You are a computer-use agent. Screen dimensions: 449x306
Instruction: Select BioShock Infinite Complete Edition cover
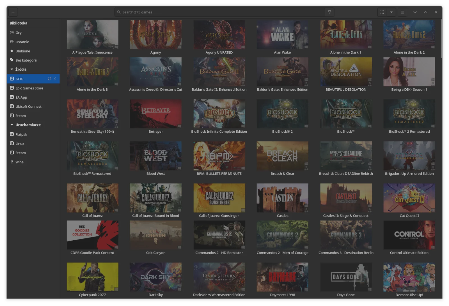tap(219, 114)
